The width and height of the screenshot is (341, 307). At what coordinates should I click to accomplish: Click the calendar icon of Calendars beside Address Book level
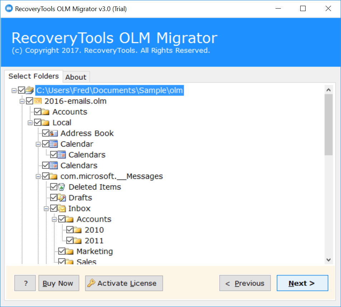(54, 165)
